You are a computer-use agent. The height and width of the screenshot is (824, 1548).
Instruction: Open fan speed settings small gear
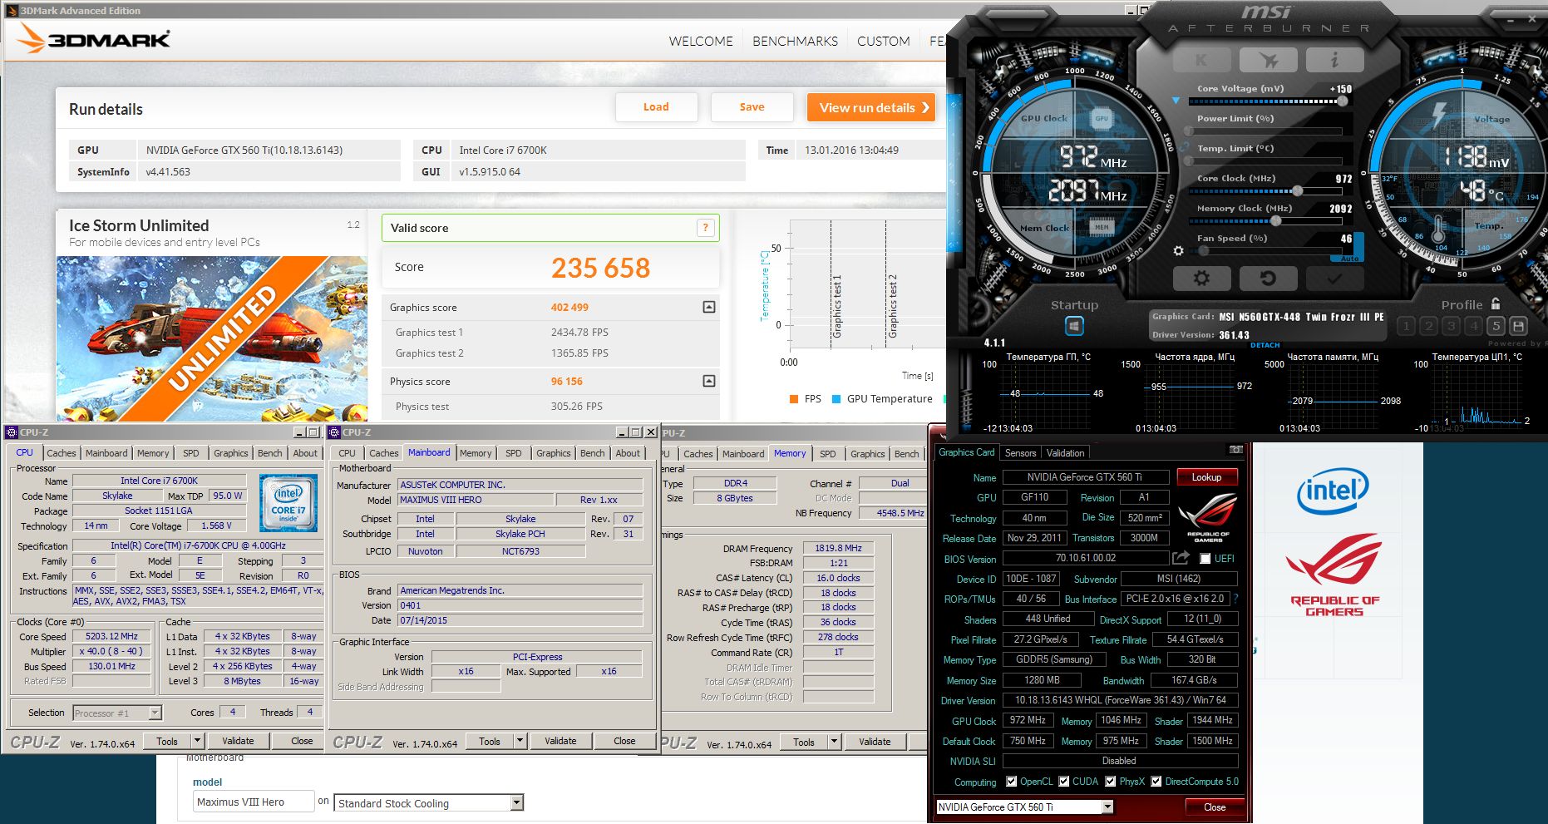click(1178, 250)
